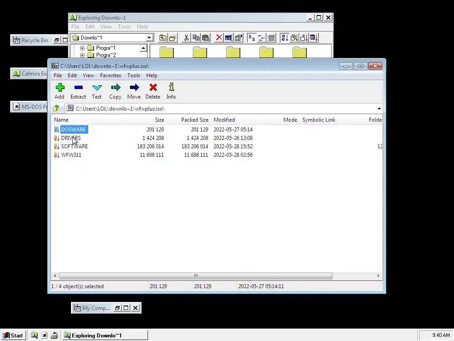Click the 183 206 014 size value
The image size is (454, 341).
pos(150,147)
